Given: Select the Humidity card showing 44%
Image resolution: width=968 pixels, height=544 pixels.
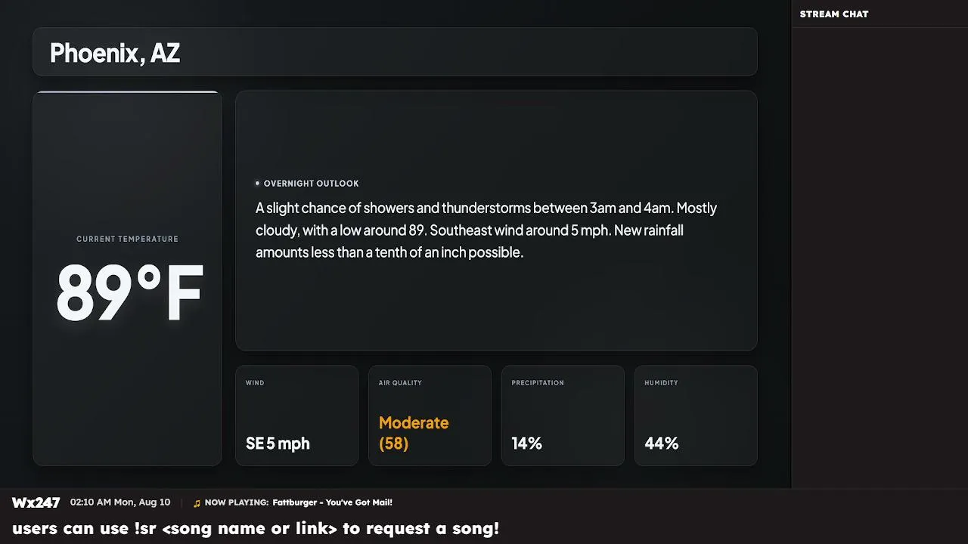Looking at the screenshot, I should point(696,416).
